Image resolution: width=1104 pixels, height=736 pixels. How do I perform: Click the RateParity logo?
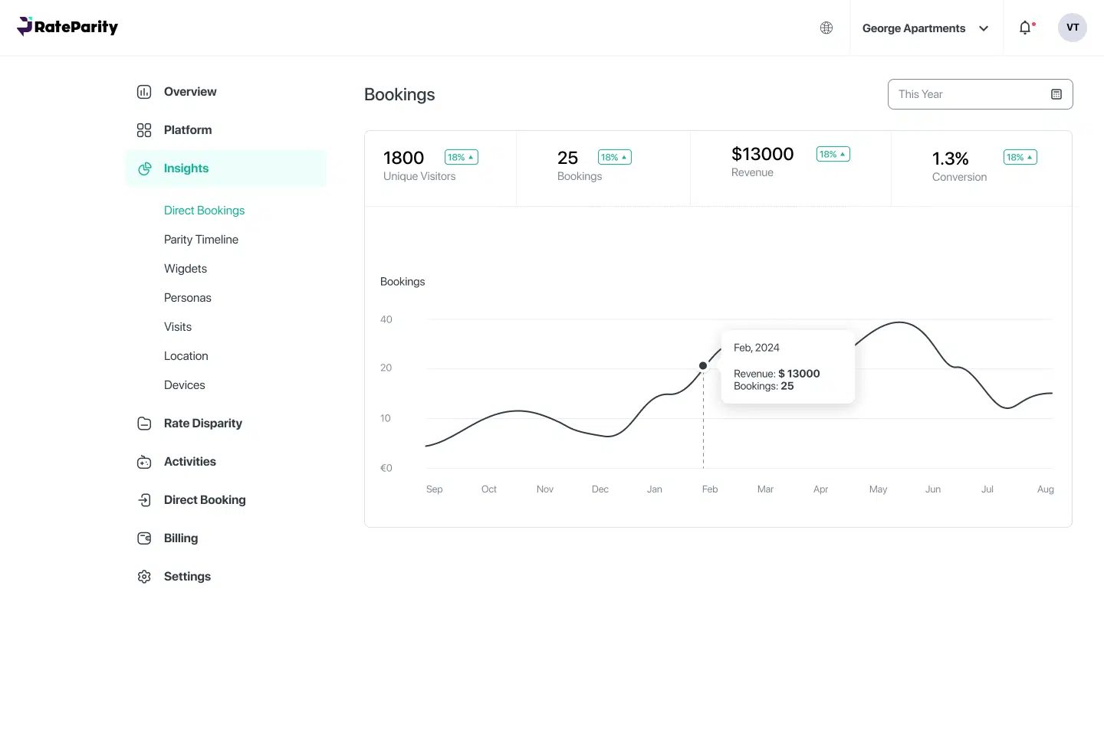(67, 27)
